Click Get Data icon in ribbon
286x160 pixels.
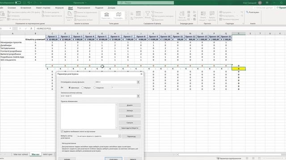tap(2, 14)
